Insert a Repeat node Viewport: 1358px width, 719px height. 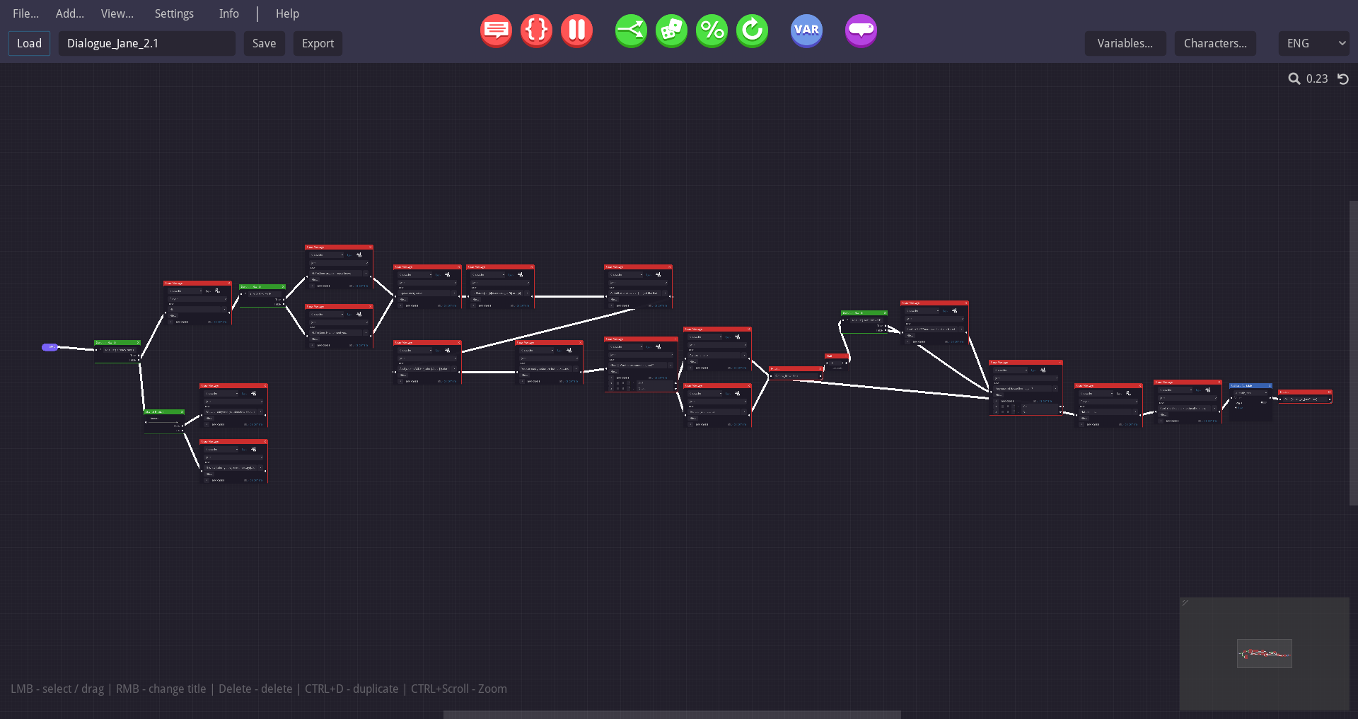click(x=752, y=30)
